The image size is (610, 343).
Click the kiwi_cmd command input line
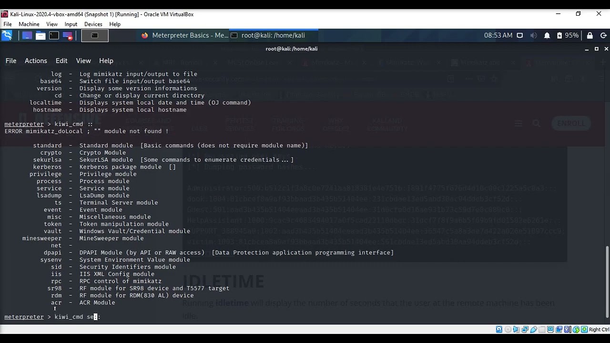(52, 317)
